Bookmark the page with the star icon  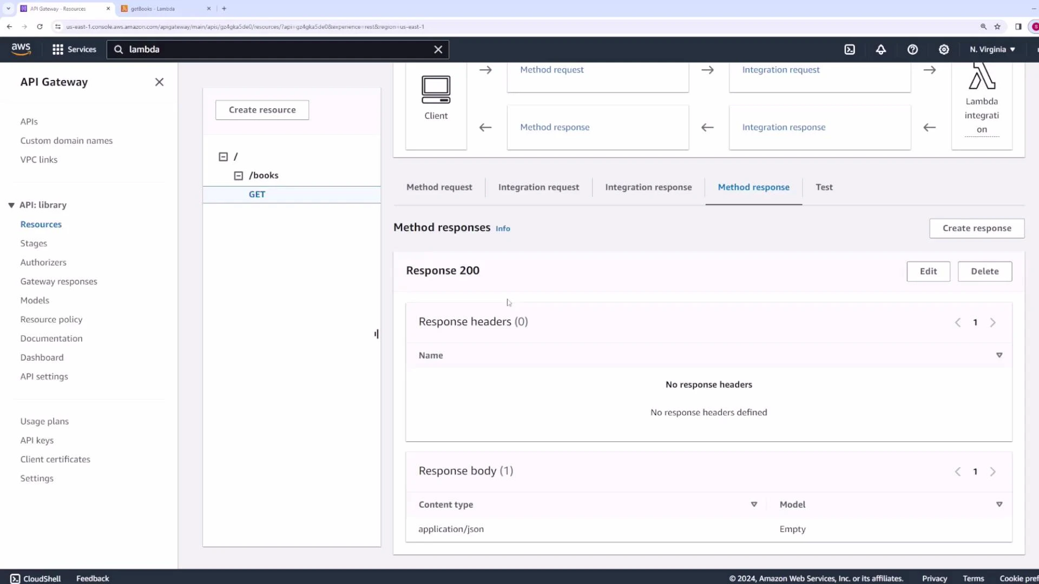[x=997, y=26]
